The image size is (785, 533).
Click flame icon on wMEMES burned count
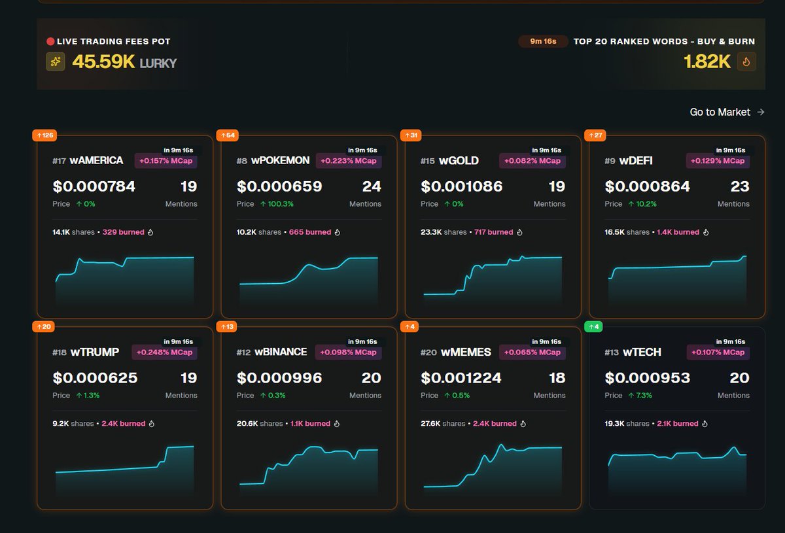[523, 424]
